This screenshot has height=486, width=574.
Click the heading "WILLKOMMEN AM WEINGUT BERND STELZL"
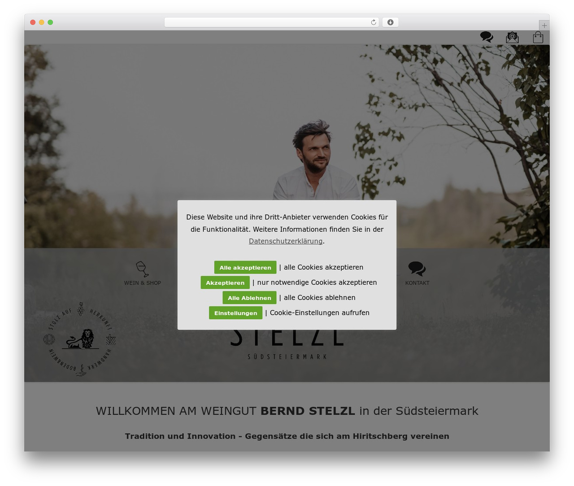click(226, 411)
